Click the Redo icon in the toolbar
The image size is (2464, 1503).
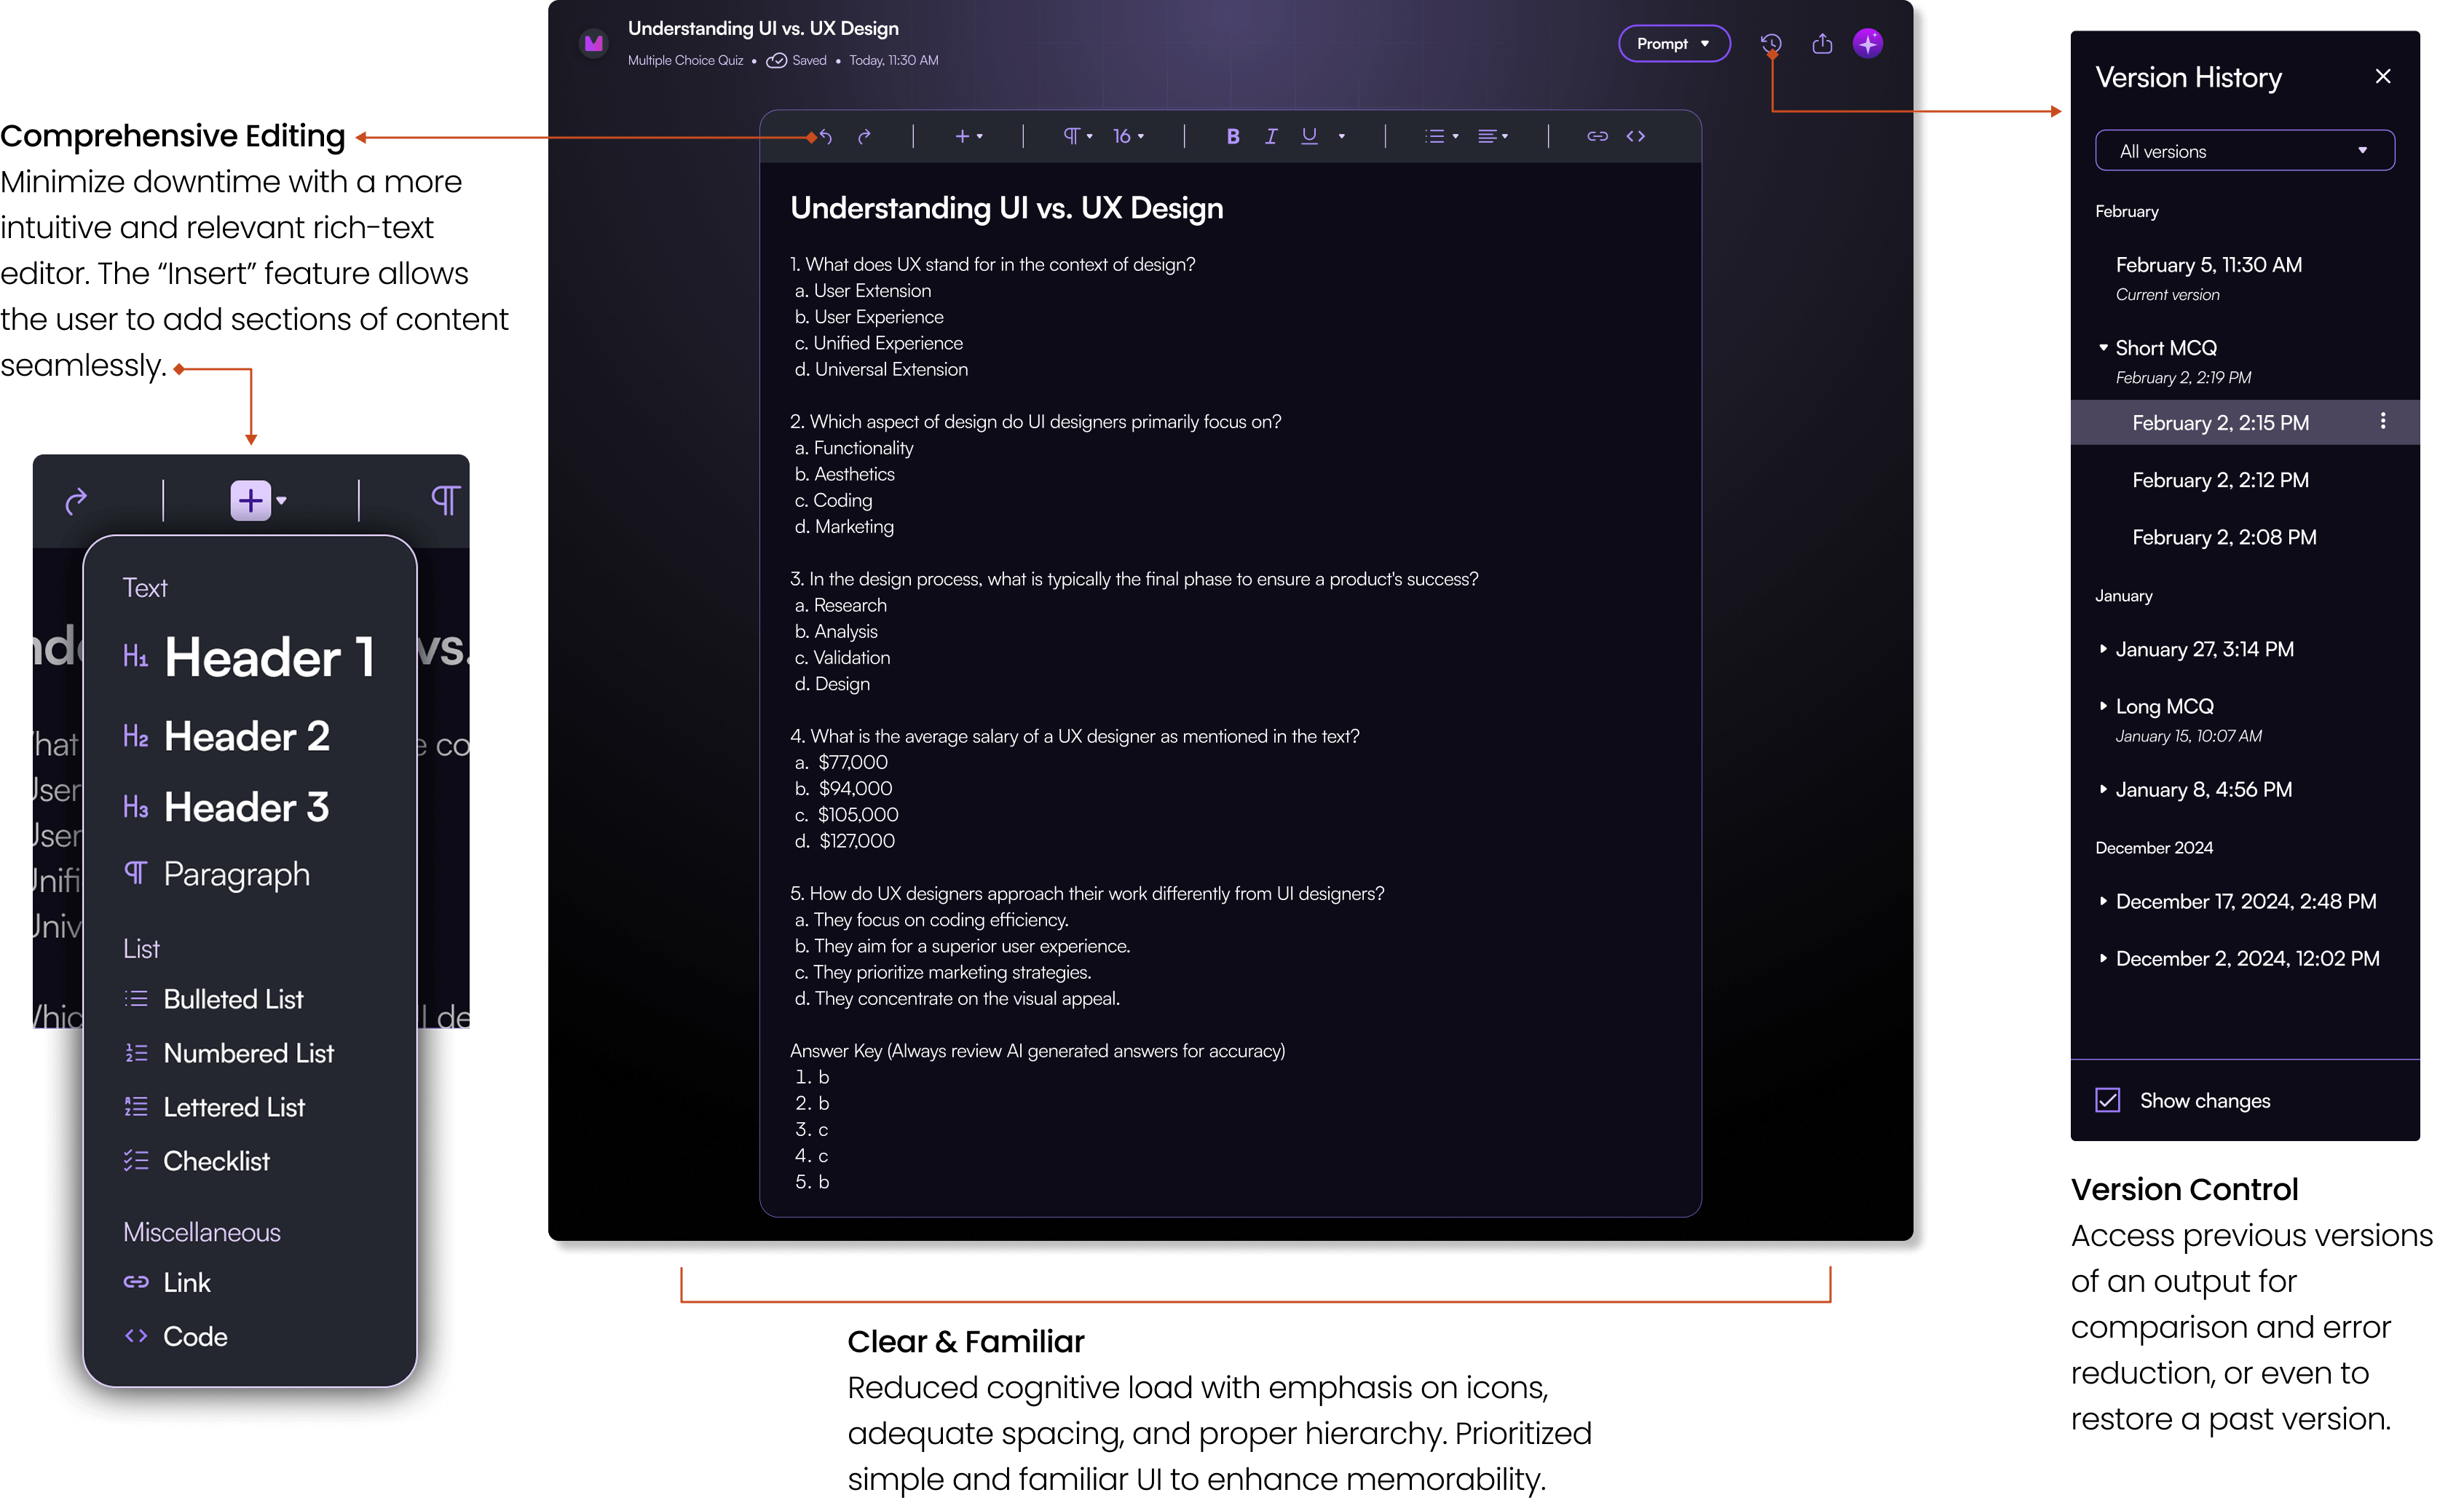pos(864,136)
